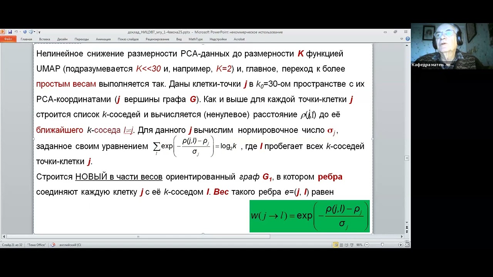Image resolution: width=493 pixels, height=277 pixels.
Task: Switch to the Анимация ribbon tab
Action: pos(103,39)
